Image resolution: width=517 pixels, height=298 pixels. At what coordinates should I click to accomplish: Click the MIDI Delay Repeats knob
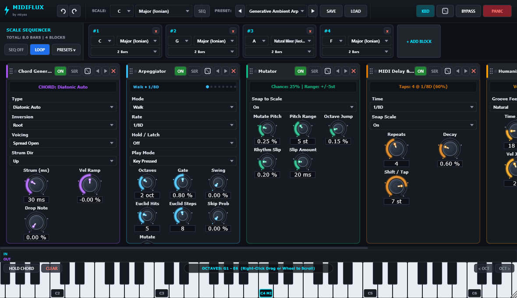[x=396, y=149]
